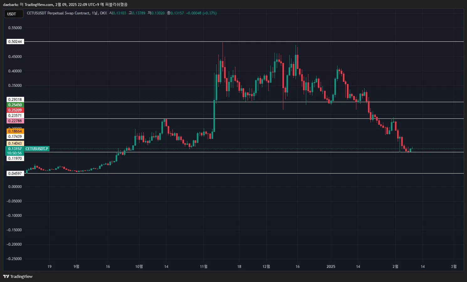
Task: Click the 12월 date label on time axis
Action: (x=266, y=267)
